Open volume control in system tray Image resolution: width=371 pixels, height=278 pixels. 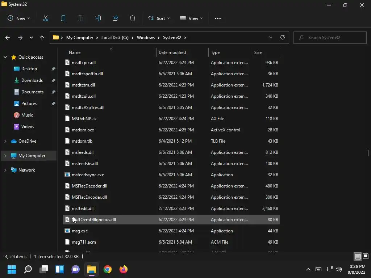point(339,269)
